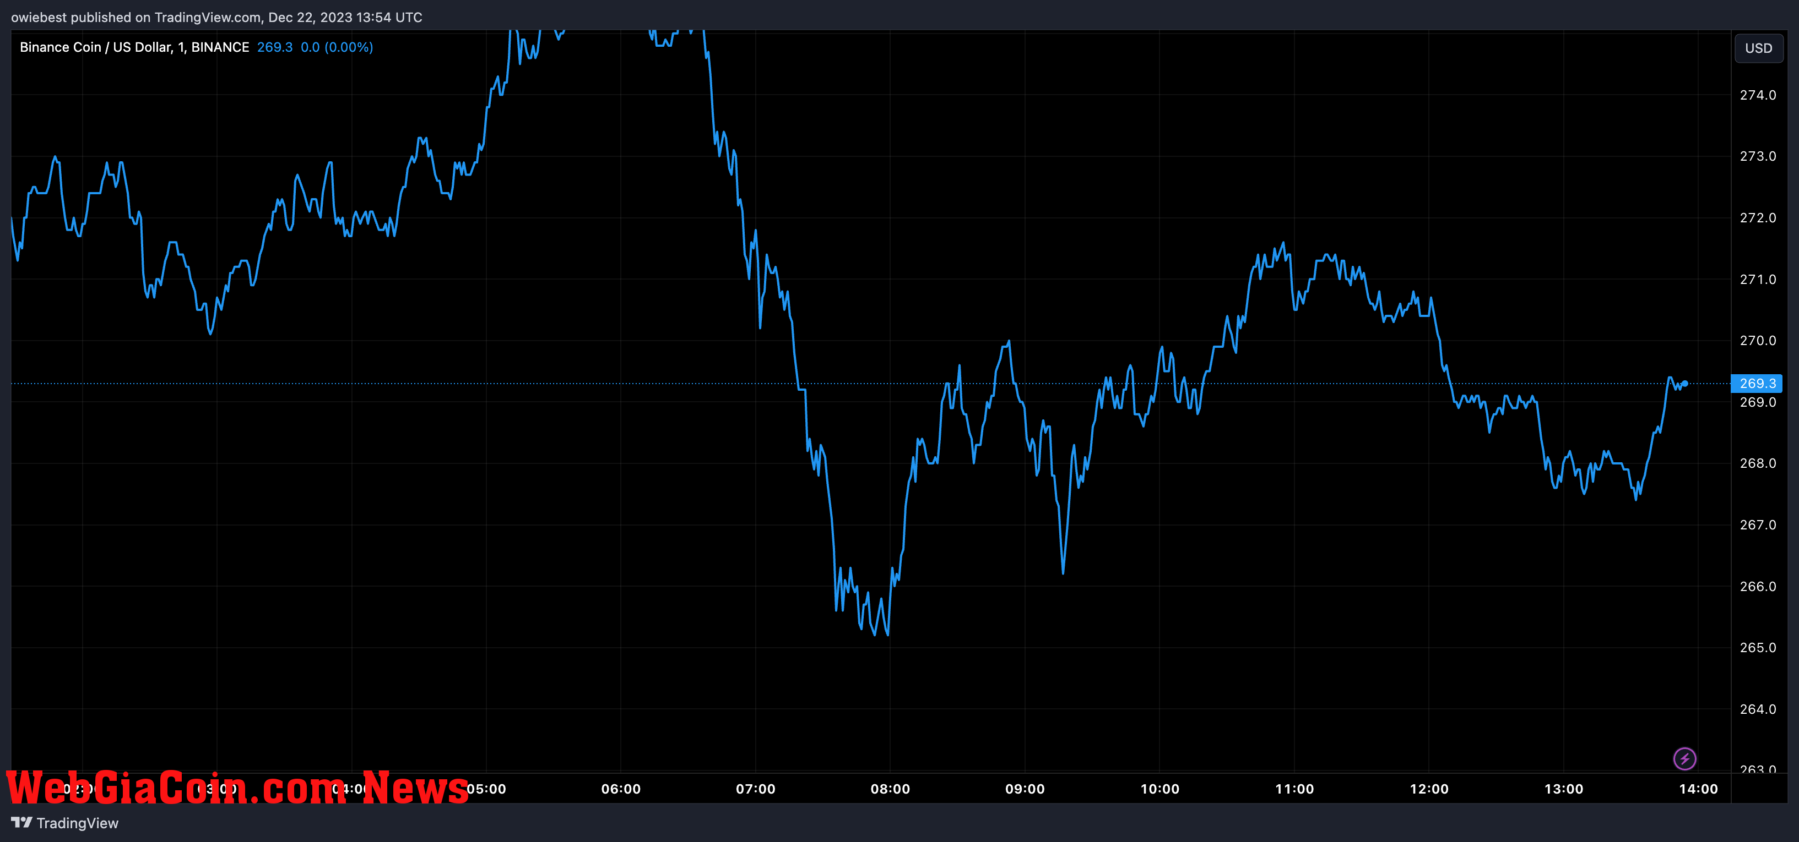Click the 08:00 time axis label

(x=891, y=789)
